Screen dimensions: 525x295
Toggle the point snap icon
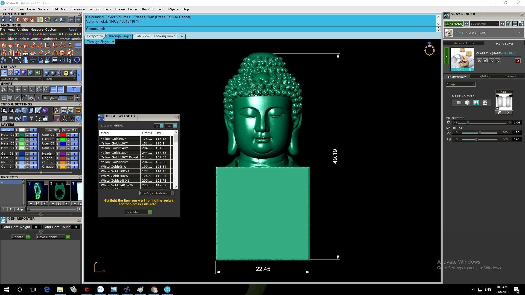pos(25,90)
